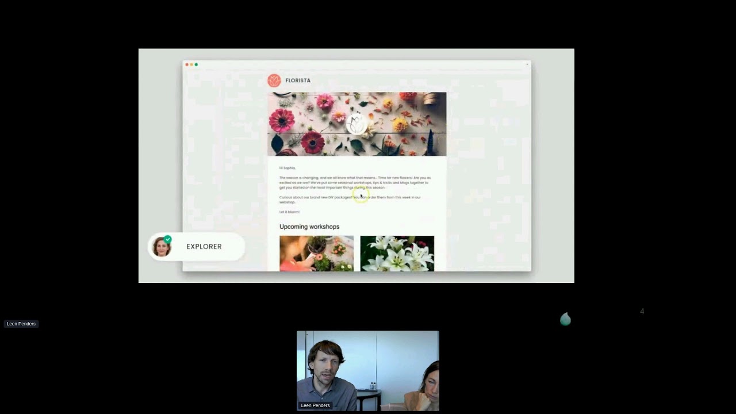Click the "Let it bloom!" sign-off text
Image resolution: width=736 pixels, height=414 pixels.
click(x=289, y=212)
